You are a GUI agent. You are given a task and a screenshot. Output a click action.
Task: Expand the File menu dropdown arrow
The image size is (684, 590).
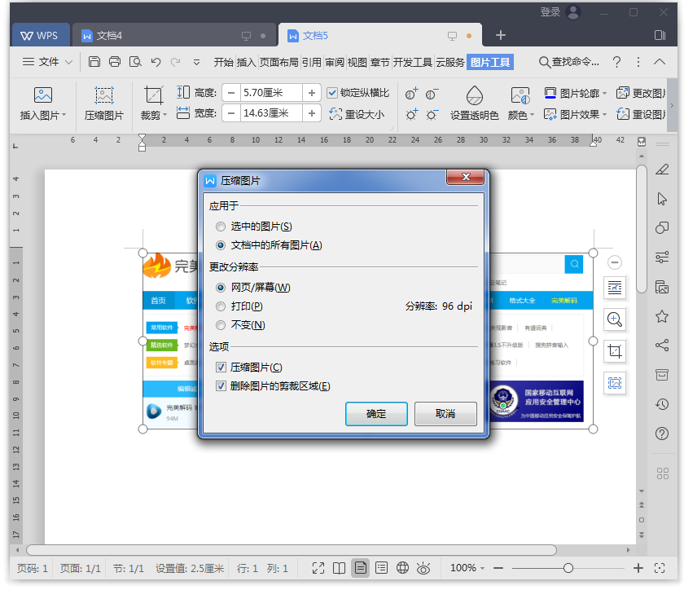click(68, 62)
